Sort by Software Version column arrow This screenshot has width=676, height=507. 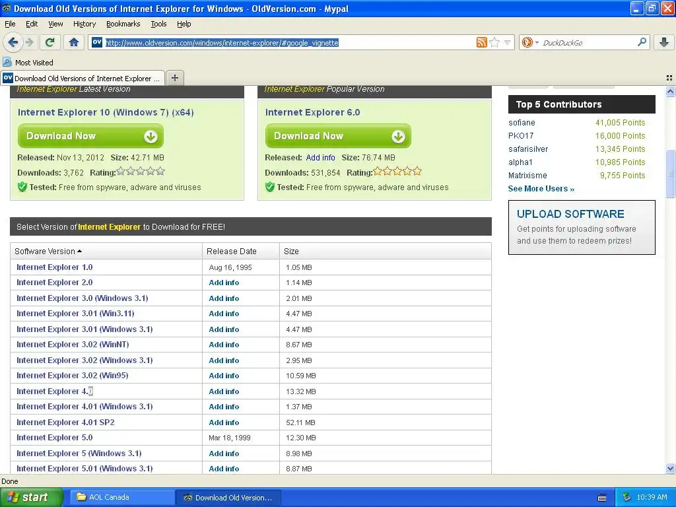pos(79,252)
